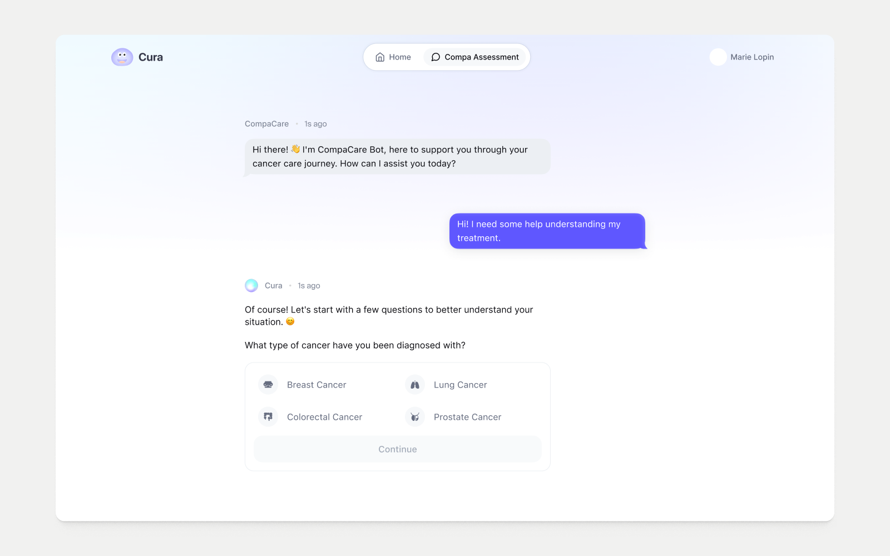Open the Marie Lopin profile name

(x=752, y=57)
